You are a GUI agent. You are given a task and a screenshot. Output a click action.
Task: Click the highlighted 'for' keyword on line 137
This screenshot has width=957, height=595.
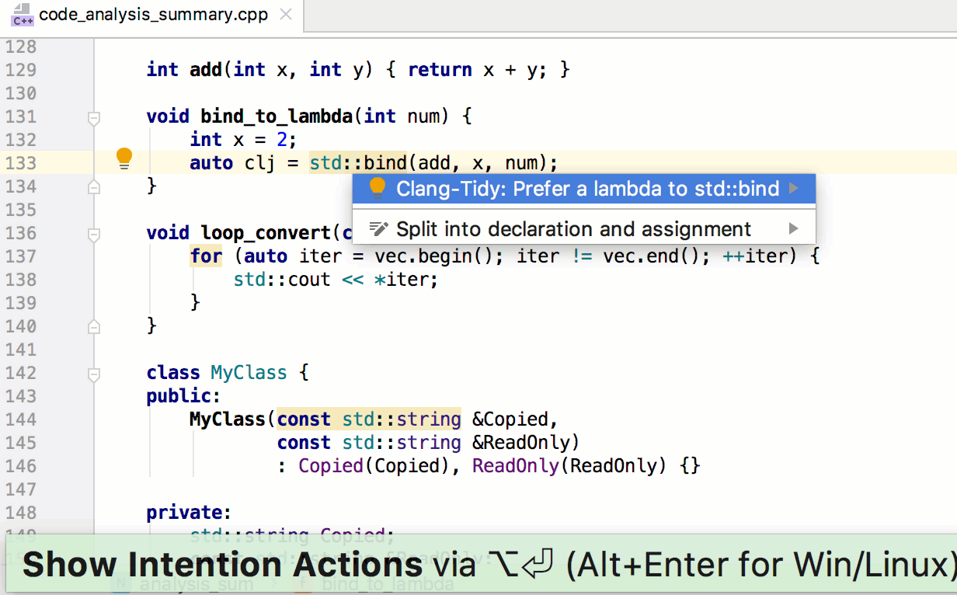click(x=206, y=256)
